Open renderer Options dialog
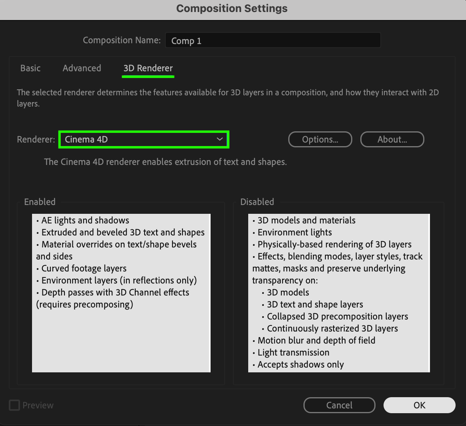466x426 pixels. (320, 139)
